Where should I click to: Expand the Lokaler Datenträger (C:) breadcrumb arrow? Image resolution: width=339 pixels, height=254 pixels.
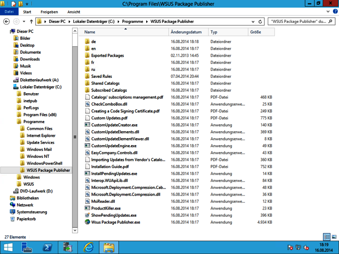coord(118,22)
